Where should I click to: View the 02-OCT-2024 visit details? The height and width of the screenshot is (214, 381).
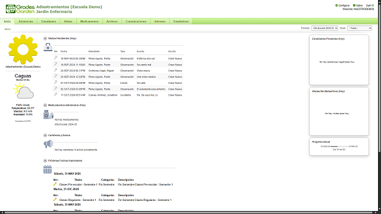(55, 89)
